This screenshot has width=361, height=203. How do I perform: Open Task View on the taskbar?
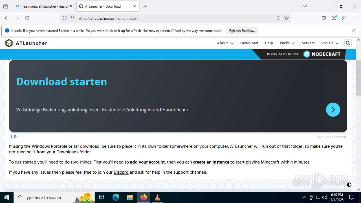point(102,197)
